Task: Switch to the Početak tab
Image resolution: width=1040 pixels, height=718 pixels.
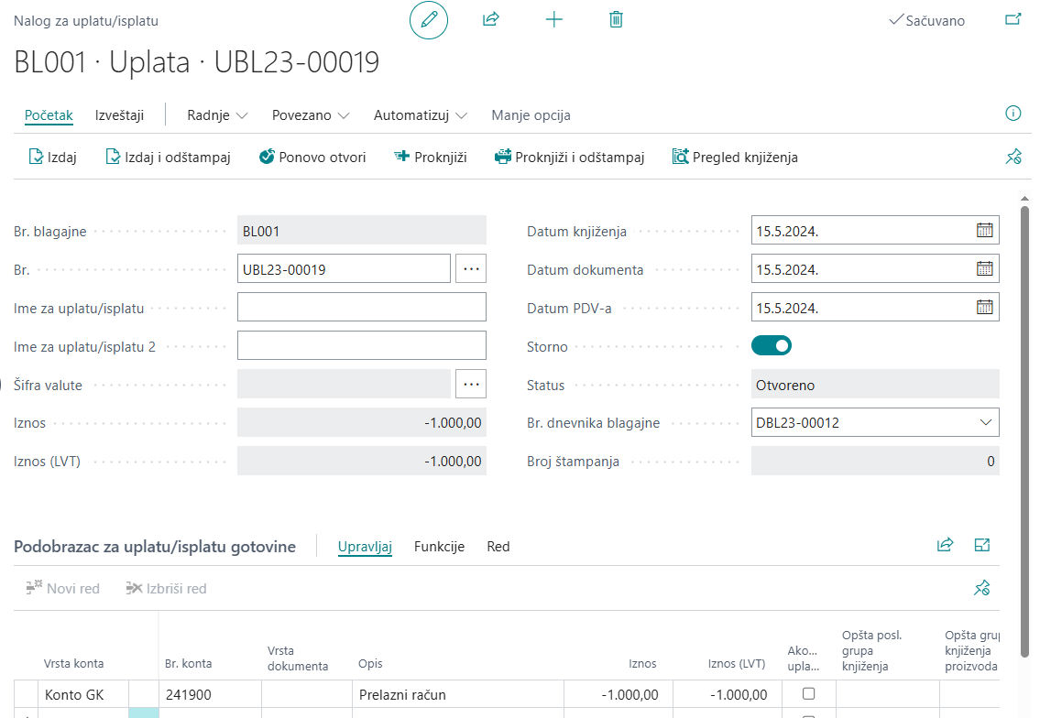Action: (49, 114)
